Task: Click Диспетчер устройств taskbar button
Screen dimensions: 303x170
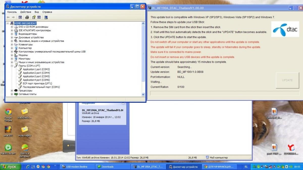Action: pos(184,166)
